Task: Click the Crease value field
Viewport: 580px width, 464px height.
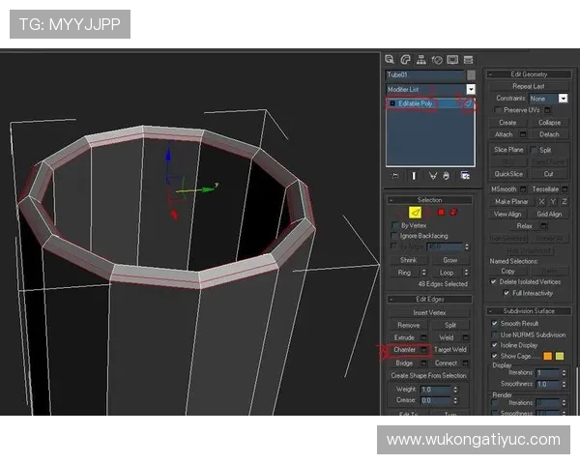Action: click(436, 400)
